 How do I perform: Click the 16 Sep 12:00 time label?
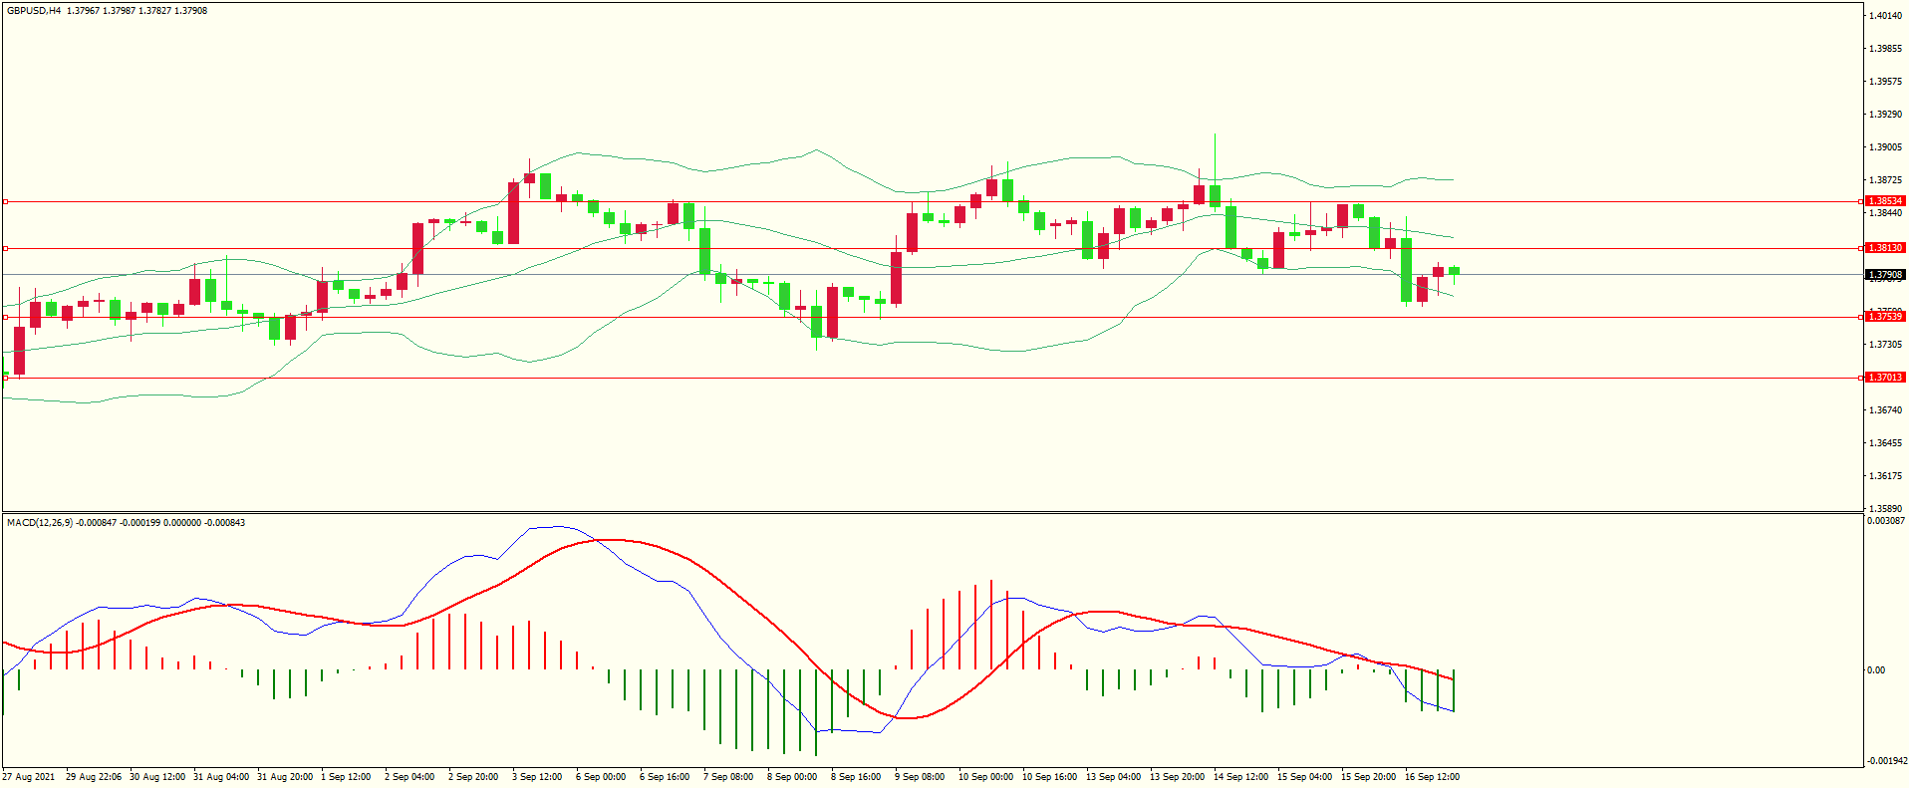pyautogui.click(x=1433, y=777)
